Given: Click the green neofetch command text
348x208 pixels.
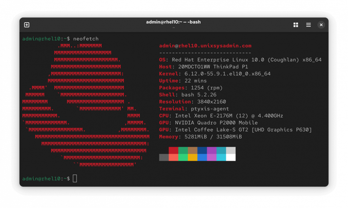Looking at the screenshot, I should (x=86, y=39).
